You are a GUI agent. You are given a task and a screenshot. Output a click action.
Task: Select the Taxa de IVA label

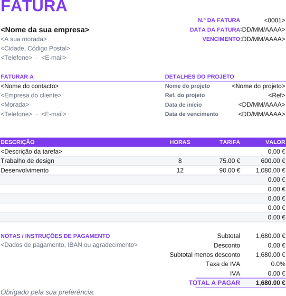coord(223,264)
